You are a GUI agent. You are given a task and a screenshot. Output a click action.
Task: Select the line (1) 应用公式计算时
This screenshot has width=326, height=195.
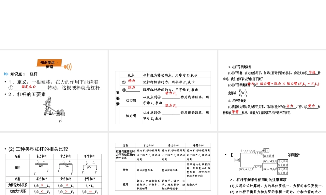click(x=276, y=186)
